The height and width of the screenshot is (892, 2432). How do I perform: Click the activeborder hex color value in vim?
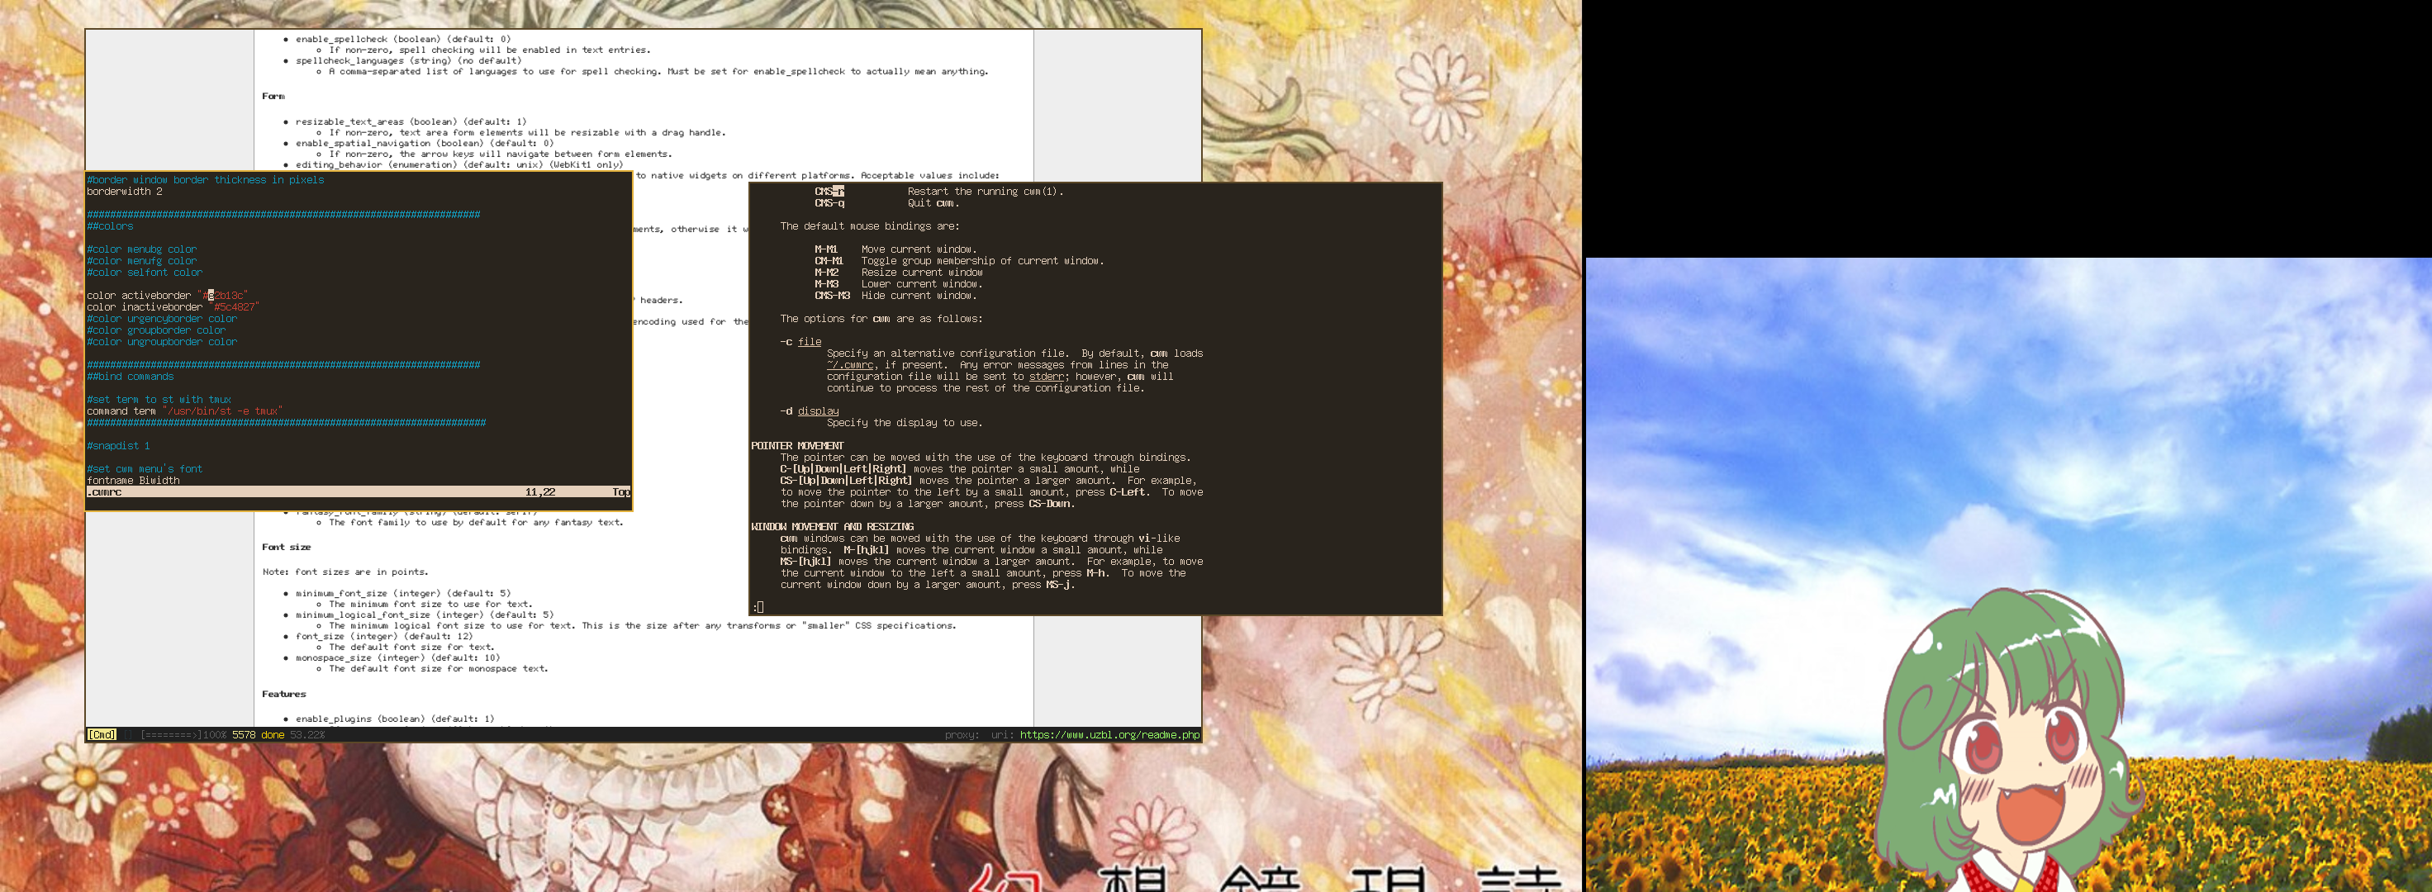[226, 296]
